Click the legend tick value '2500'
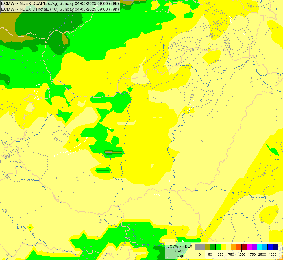This screenshot has width=283, height=260. pyautogui.click(x=262, y=255)
